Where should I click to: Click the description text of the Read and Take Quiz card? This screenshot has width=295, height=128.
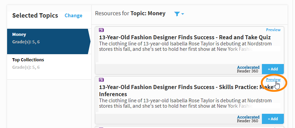[185, 46]
